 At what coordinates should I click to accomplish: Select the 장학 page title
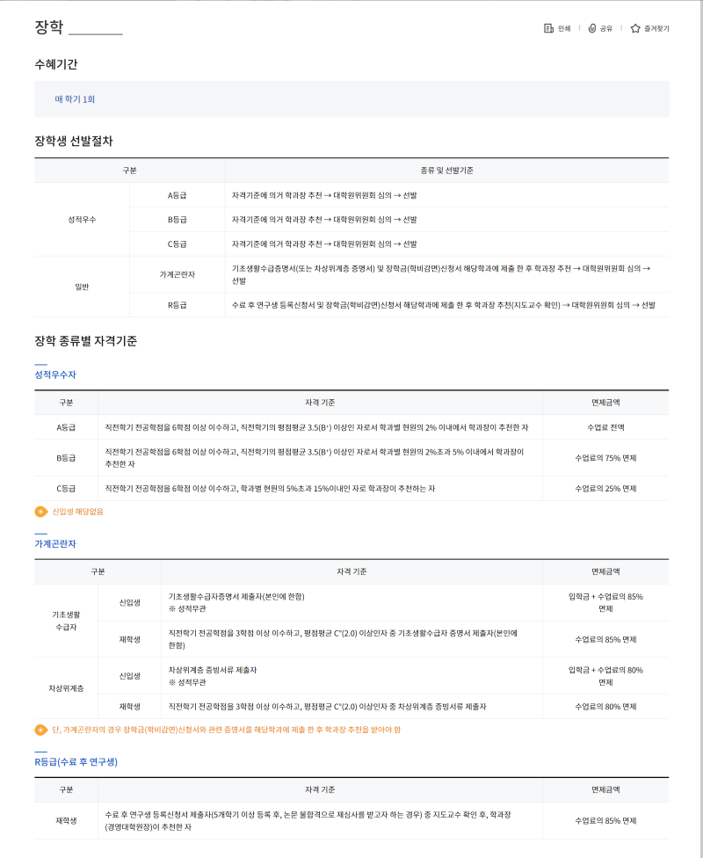(49, 27)
